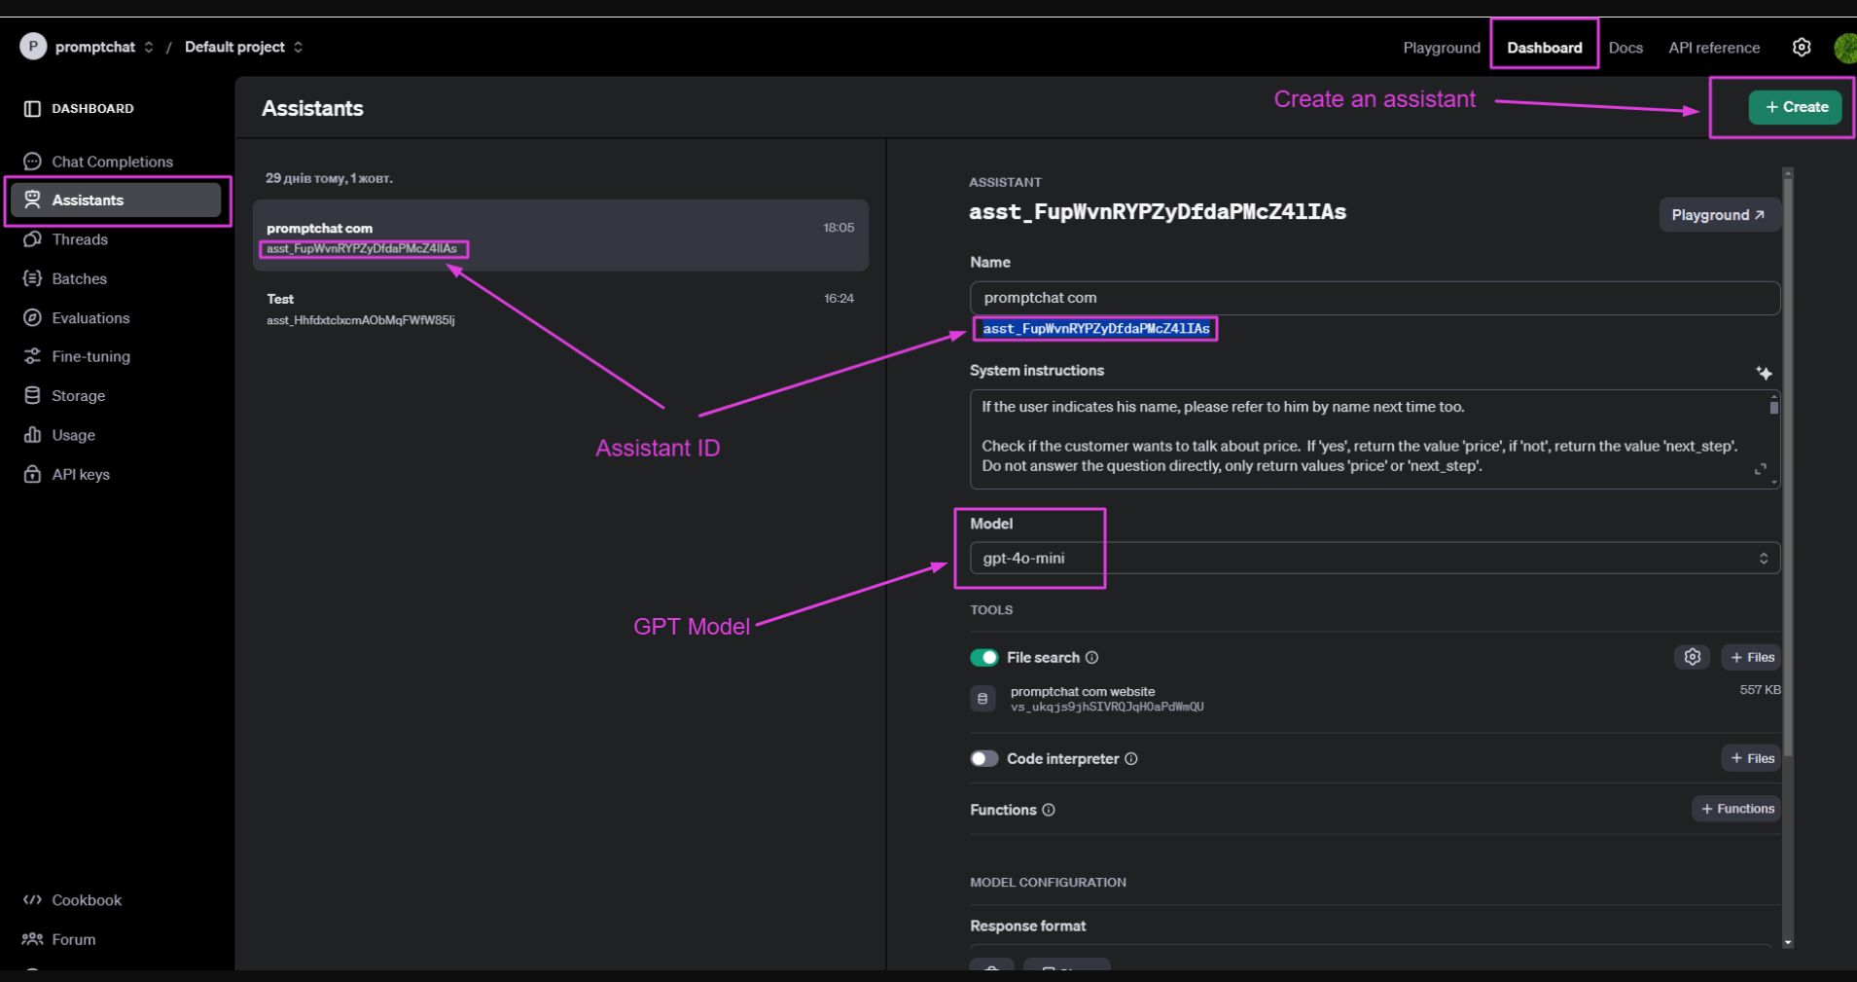Expand the Default project switcher
Image resolution: width=1857 pixels, height=982 pixels.
coord(298,47)
